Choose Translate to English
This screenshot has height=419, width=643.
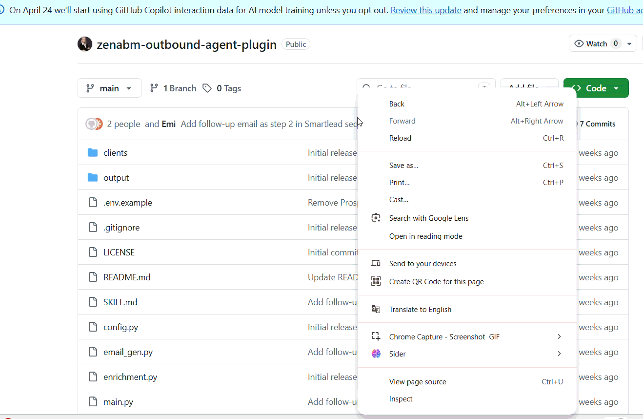point(467,309)
